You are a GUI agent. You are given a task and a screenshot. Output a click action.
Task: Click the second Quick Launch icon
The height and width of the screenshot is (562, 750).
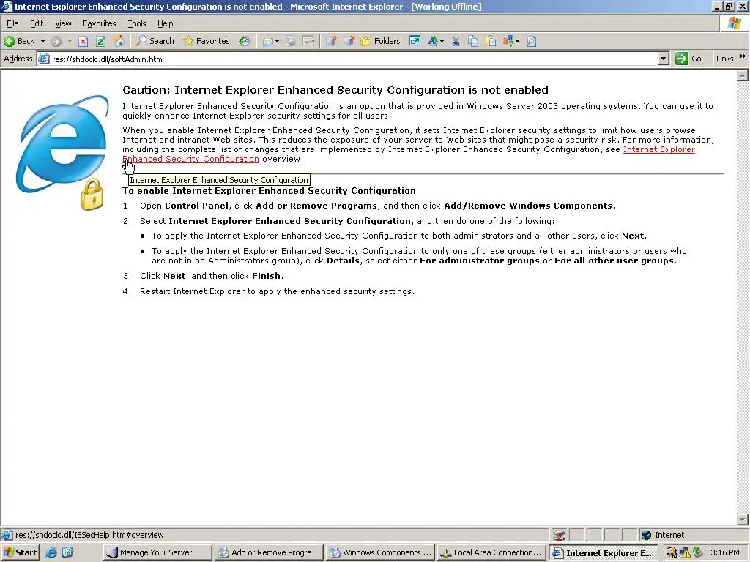click(68, 552)
